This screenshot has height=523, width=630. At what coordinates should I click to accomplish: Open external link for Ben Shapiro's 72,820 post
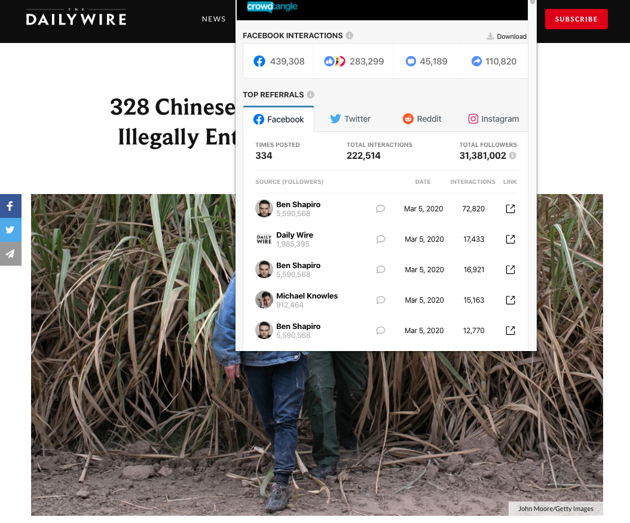coord(510,209)
